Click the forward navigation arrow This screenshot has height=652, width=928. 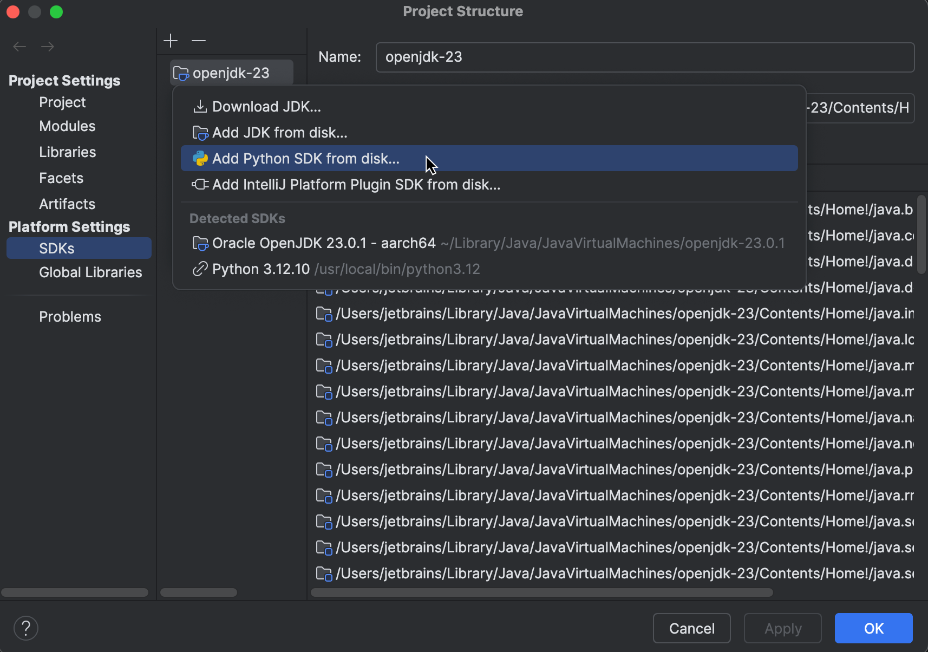click(x=48, y=47)
